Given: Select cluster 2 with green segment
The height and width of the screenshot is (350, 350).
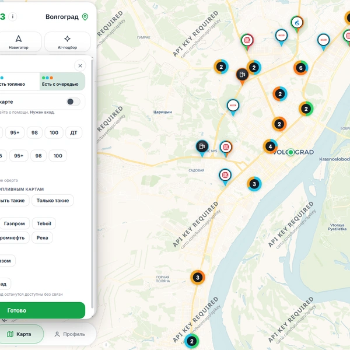Looking at the screenshot, I should 306,108.
